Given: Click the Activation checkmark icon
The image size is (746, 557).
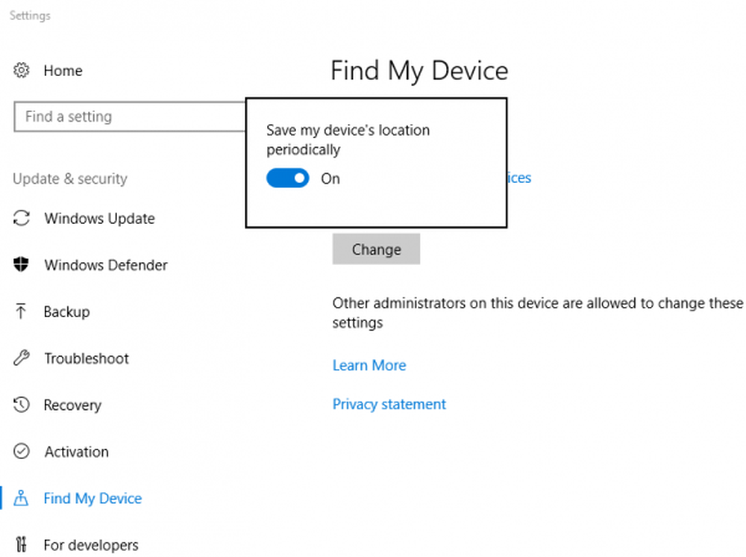Looking at the screenshot, I should pos(22,452).
